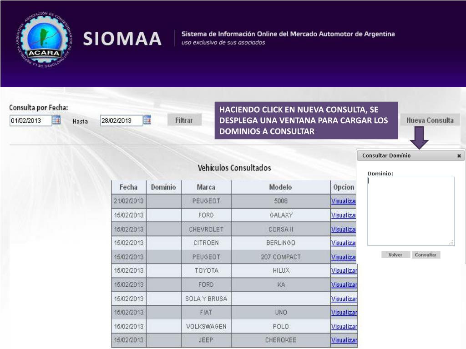The width and height of the screenshot is (466, 349).
Task: Open calendar picker for start date
Action: (56, 120)
